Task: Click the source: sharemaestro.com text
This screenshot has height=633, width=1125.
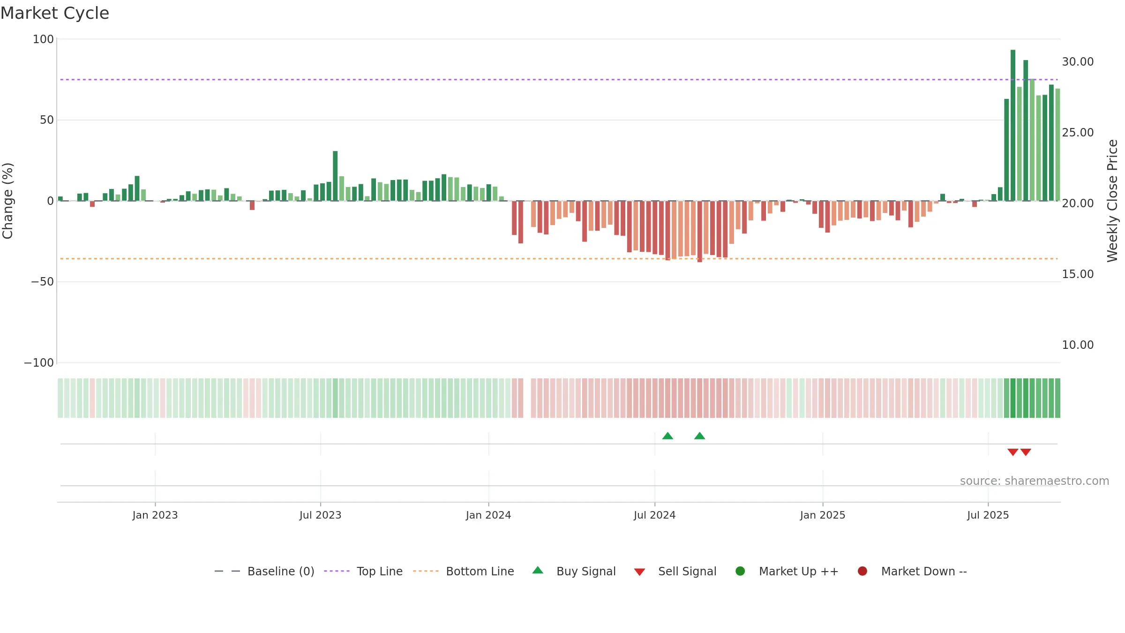Action: (x=1035, y=481)
